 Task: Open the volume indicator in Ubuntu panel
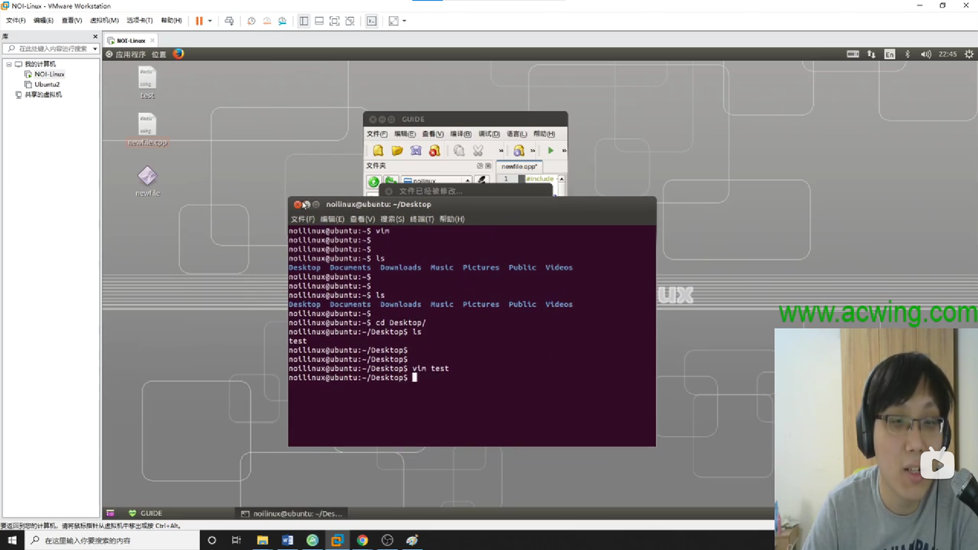pyautogui.click(x=926, y=54)
